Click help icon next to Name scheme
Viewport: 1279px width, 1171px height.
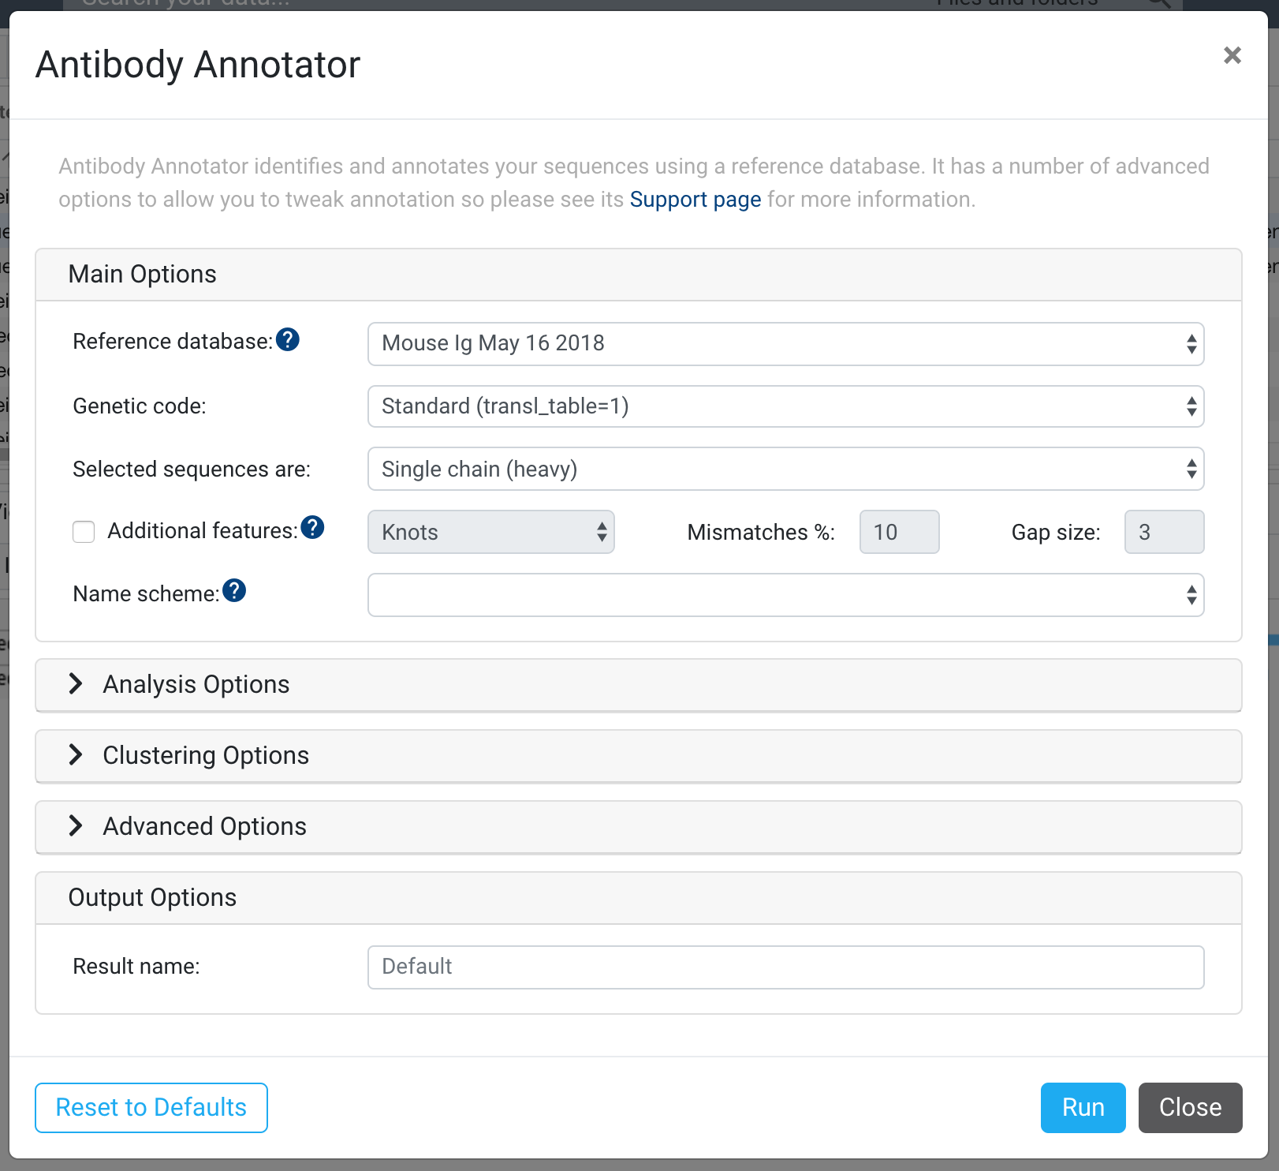(x=234, y=589)
